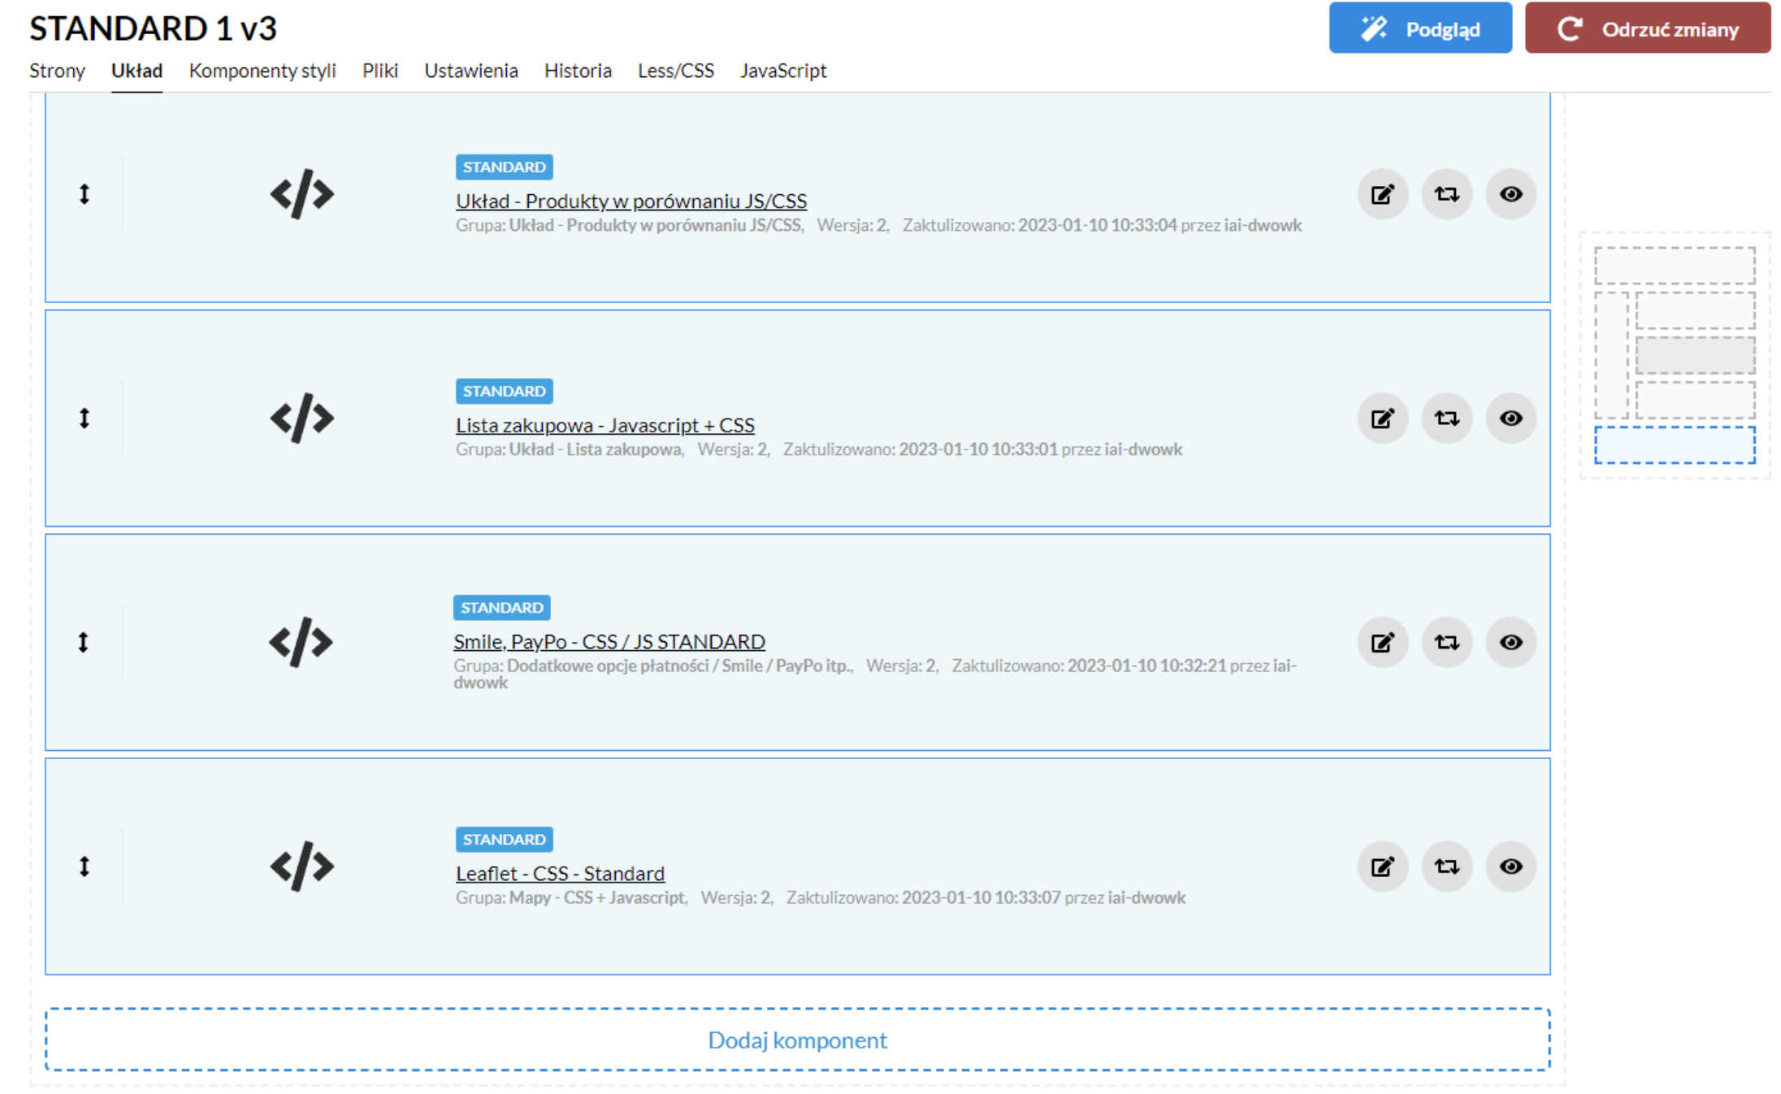Click the Odrzuć zmiany button

[x=1647, y=28]
